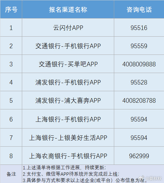Select the 浦发银行-浦大喜奔APP cell

[68, 101]
